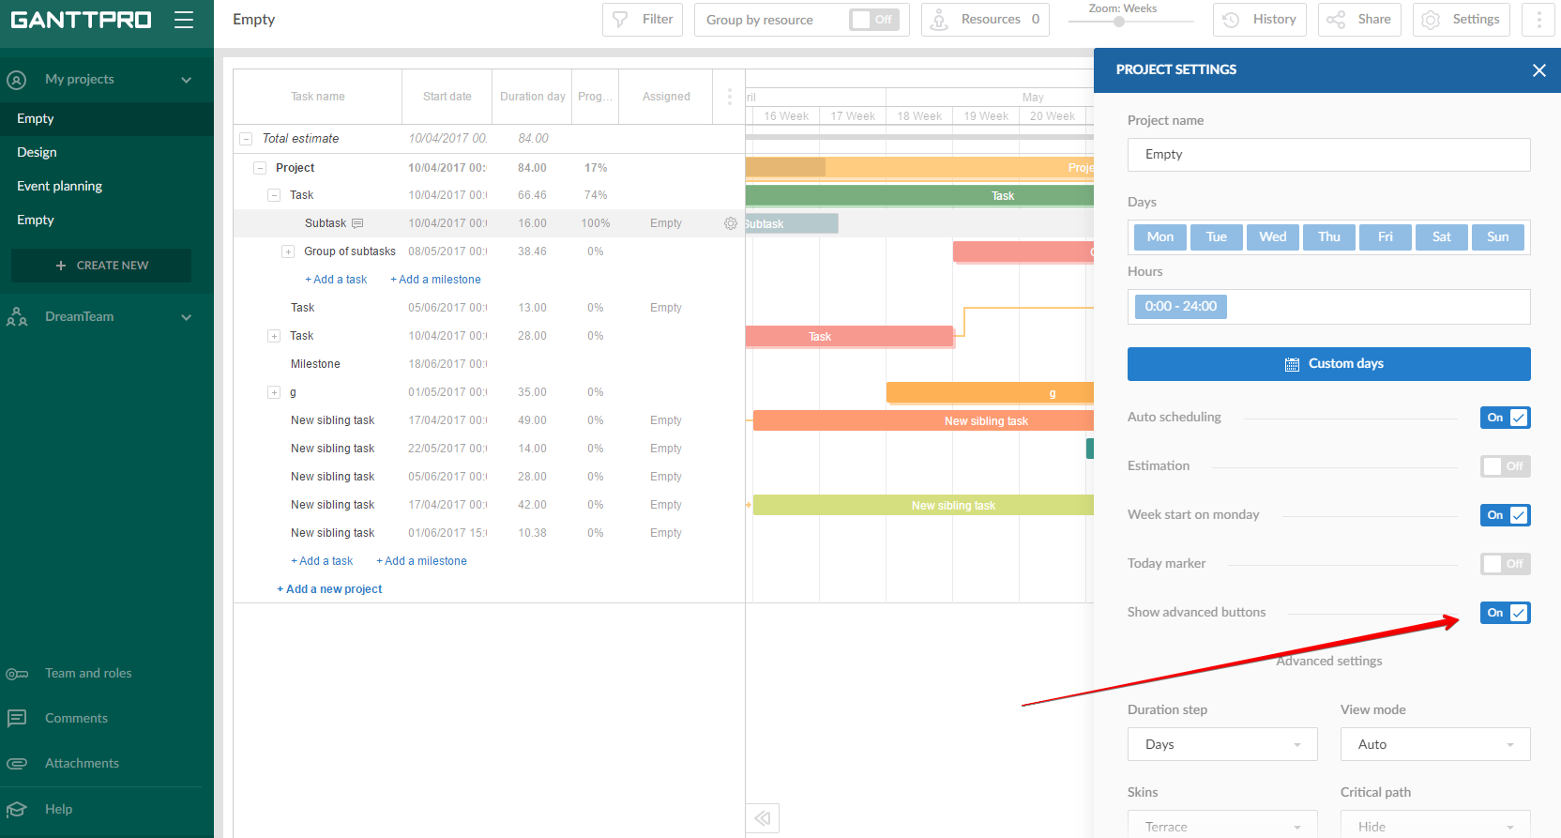Click the gear icon on Subtask row
The height and width of the screenshot is (838, 1561).
coord(730,223)
